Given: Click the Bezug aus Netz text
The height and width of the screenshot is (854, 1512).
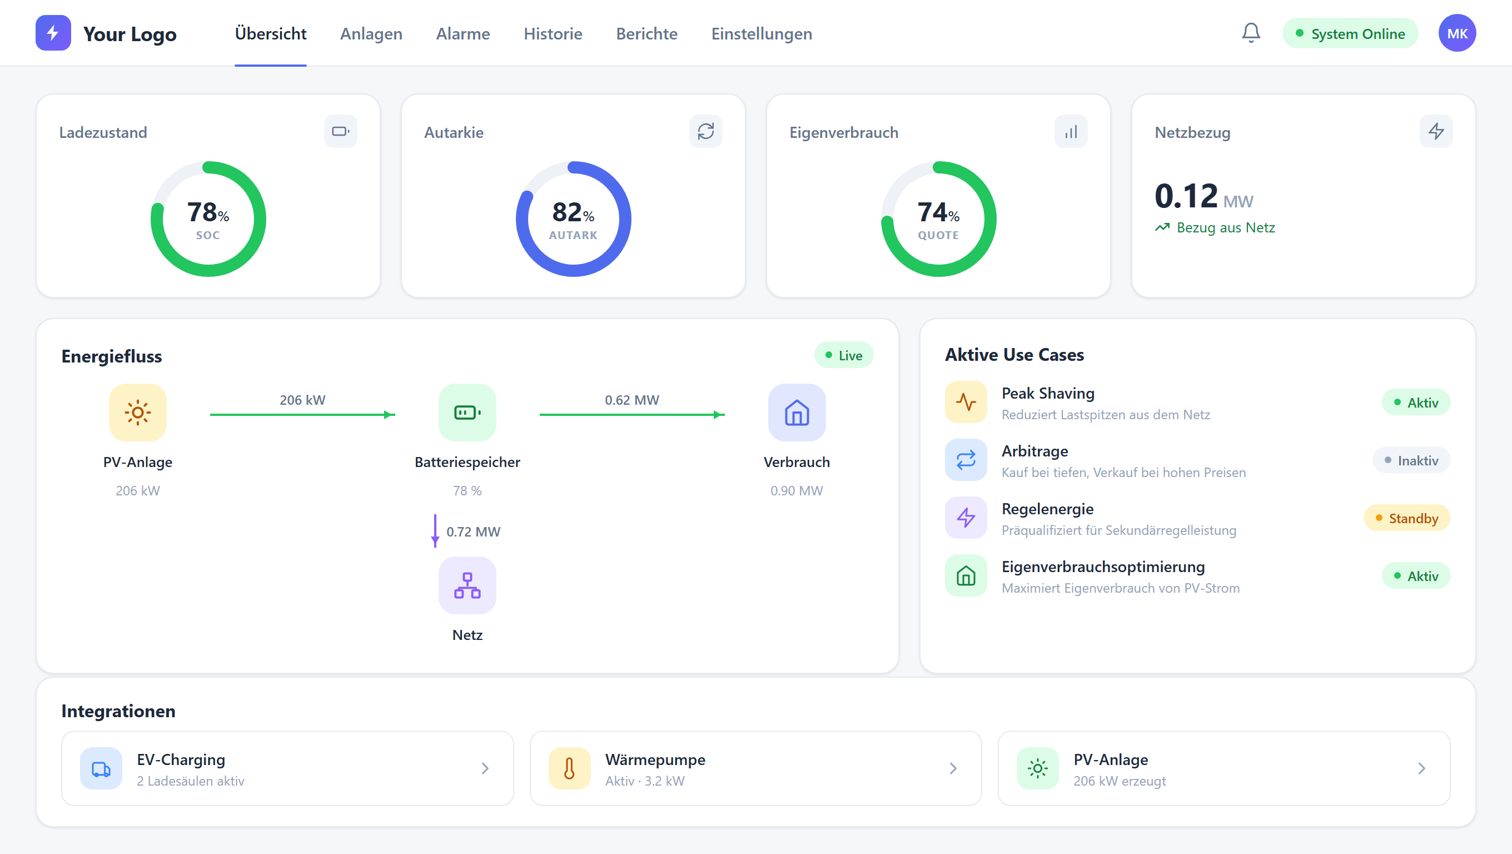Looking at the screenshot, I should (1226, 227).
